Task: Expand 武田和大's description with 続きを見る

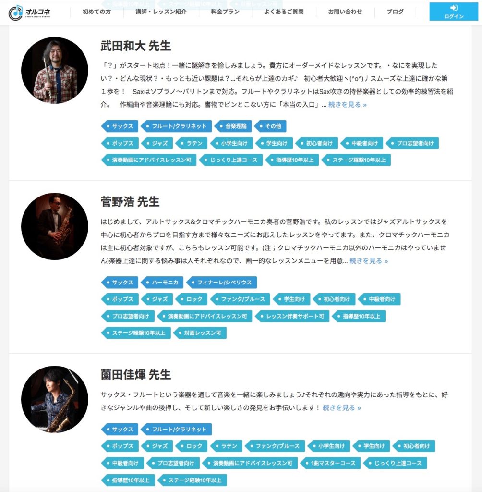Action: (348, 104)
